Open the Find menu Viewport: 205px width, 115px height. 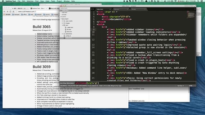pyautogui.click(x=37, y=1)
